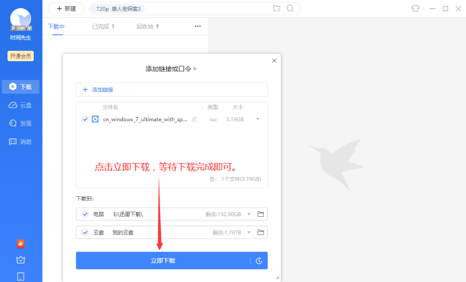Screen dimensions: 466x282
Task: Click the 开通会员 button
Action: click(21, 56)
